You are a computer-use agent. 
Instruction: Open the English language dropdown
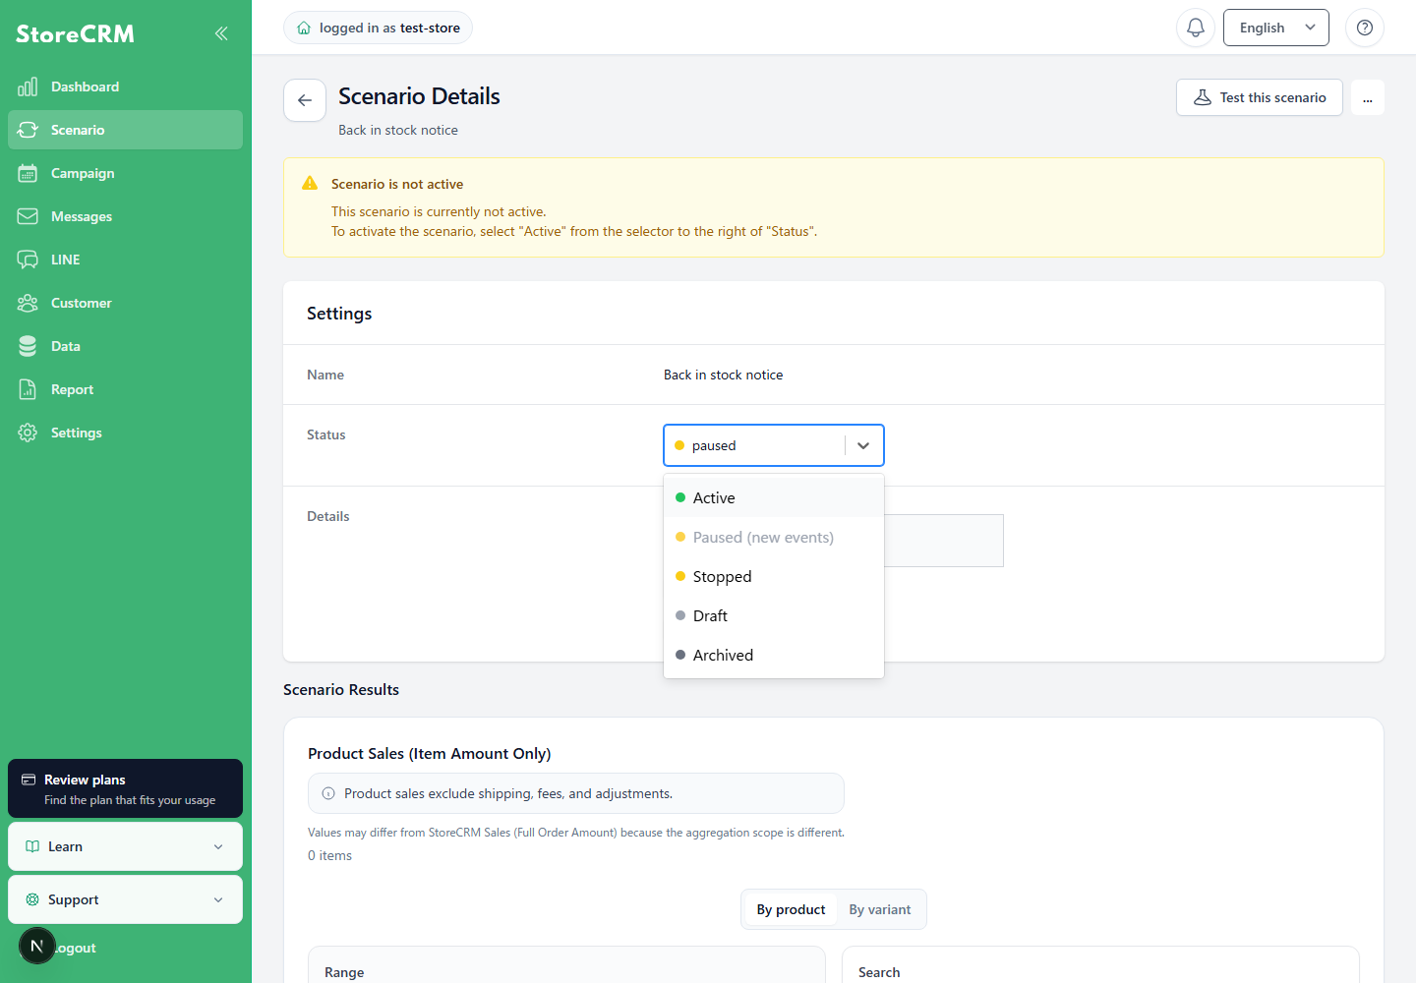[1275, 28]
